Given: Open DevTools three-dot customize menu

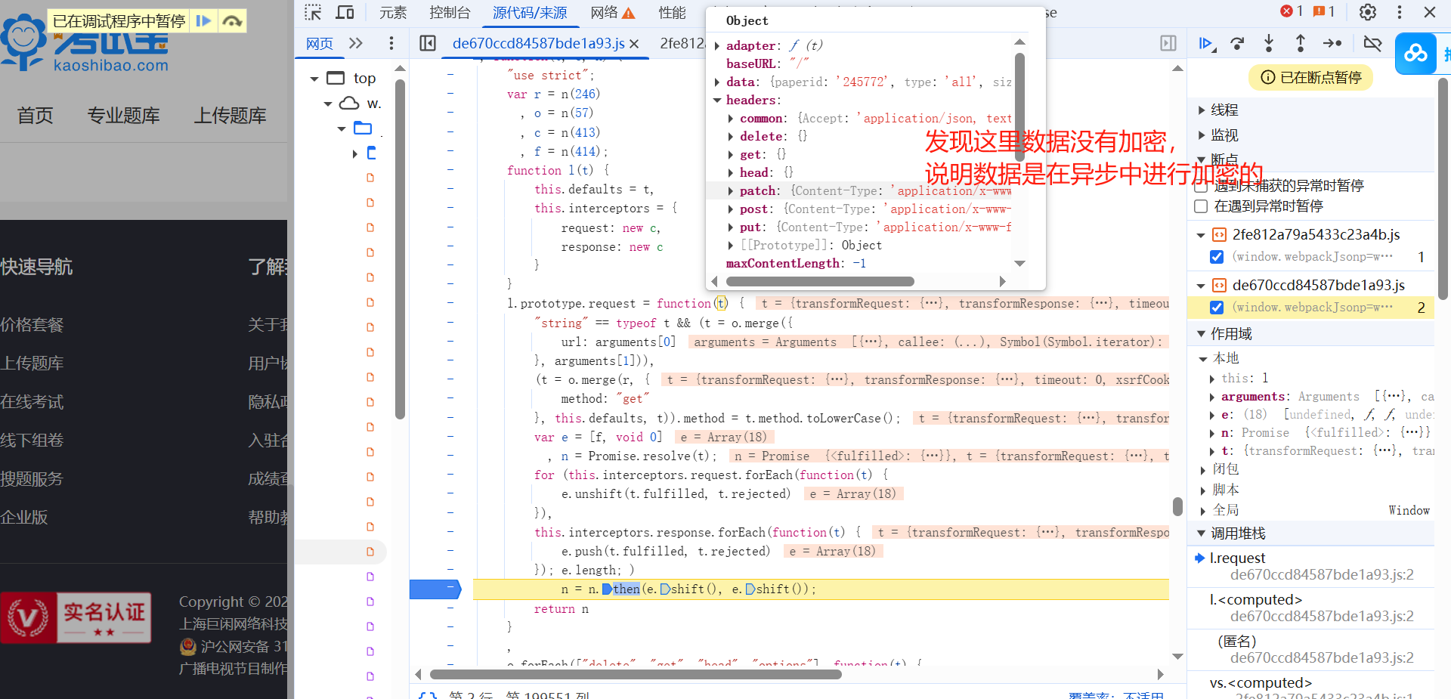Looking at the screenshot, I should [1400, 12].
